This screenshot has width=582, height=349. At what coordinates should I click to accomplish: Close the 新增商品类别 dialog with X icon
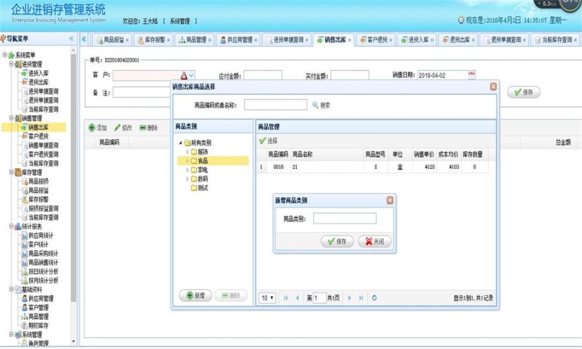pos(390,200)
